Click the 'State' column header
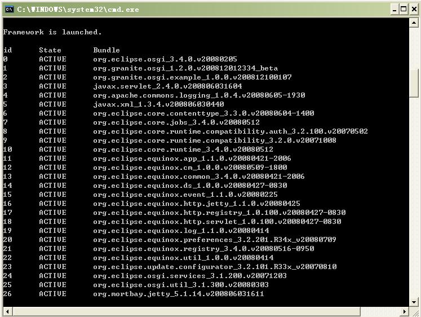The height and width of the screenshot is (317, 421). pyautogui.click(x=50, y=50)
